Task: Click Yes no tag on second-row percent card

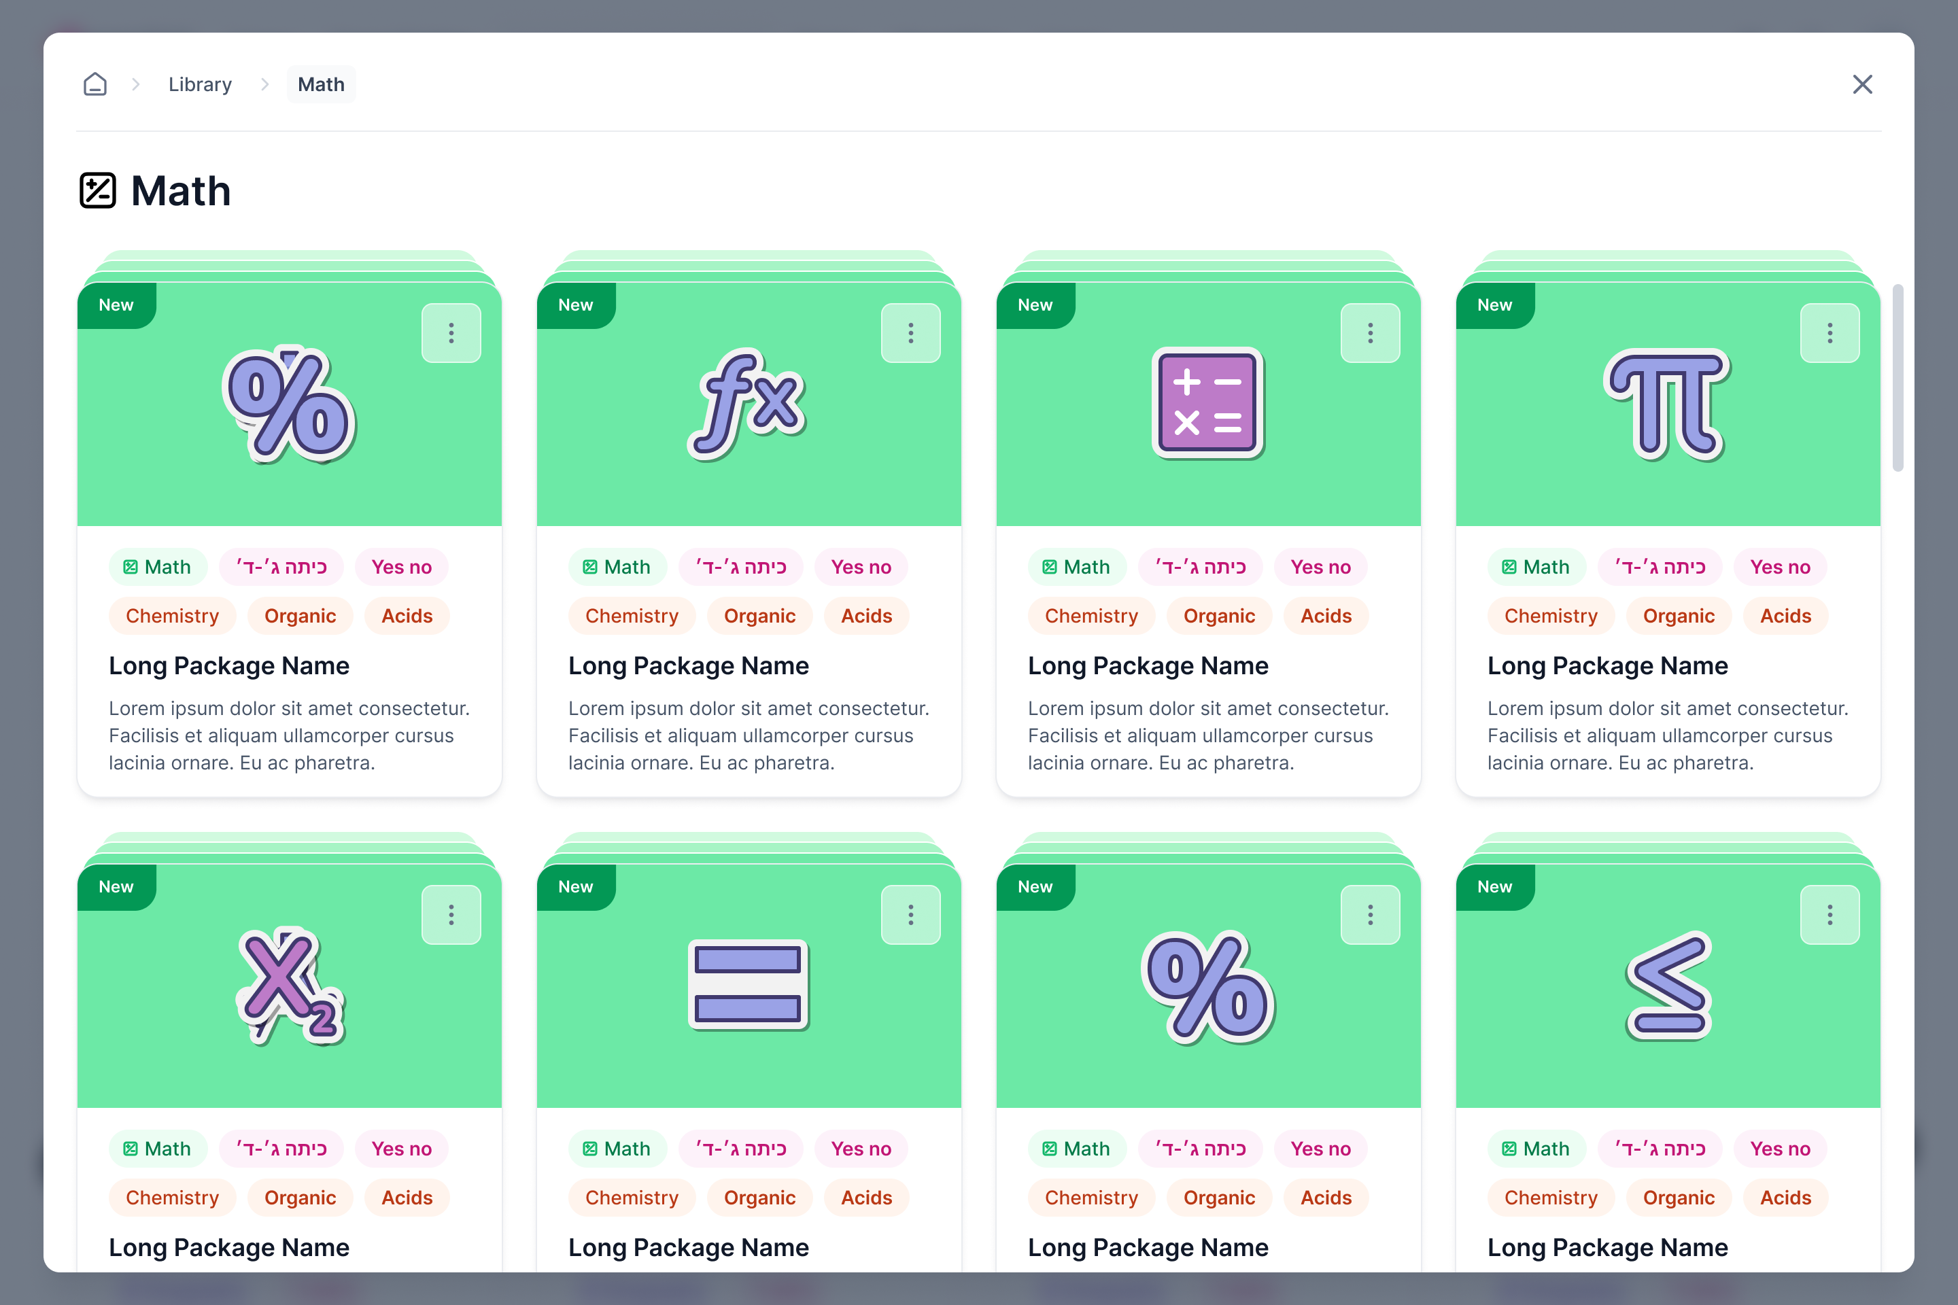Action: 1320,1149
